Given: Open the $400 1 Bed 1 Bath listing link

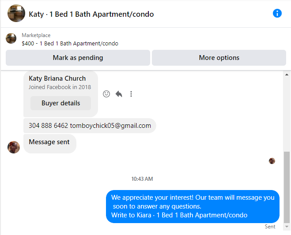Looking at the screenshot, I should (x=70, y=44).
